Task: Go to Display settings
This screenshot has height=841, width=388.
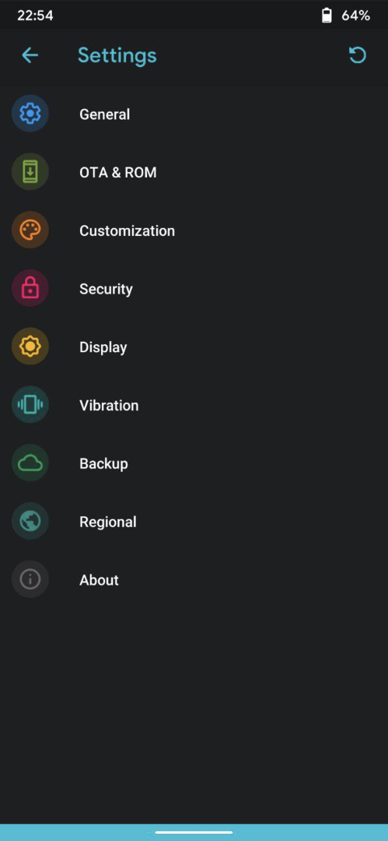Action: point(194,347)
